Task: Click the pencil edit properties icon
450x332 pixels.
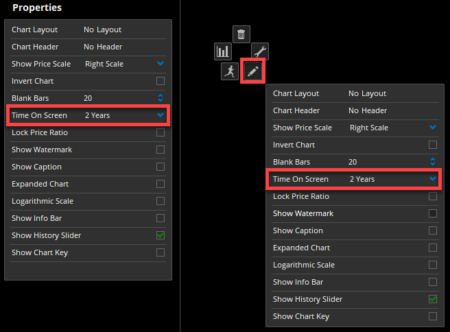Action: coord(252,71)
